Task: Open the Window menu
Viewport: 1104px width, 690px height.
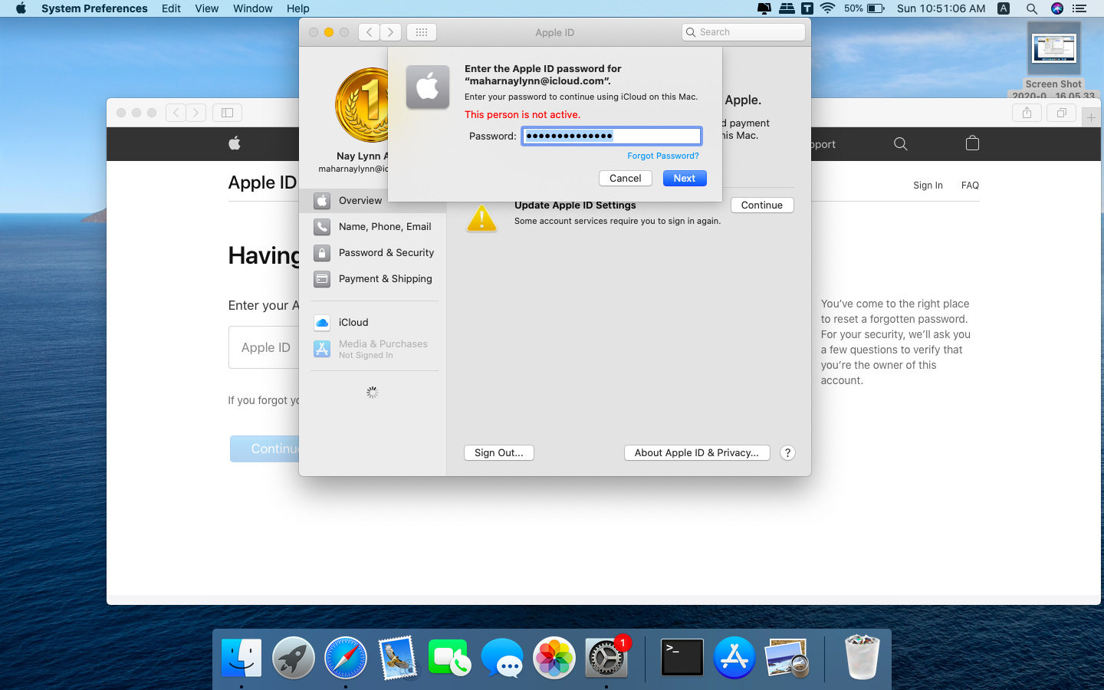Action: pos(252,8)
